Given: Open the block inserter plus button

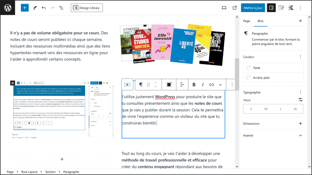Looking at the screenshot, I should click(x=25, y=8).
